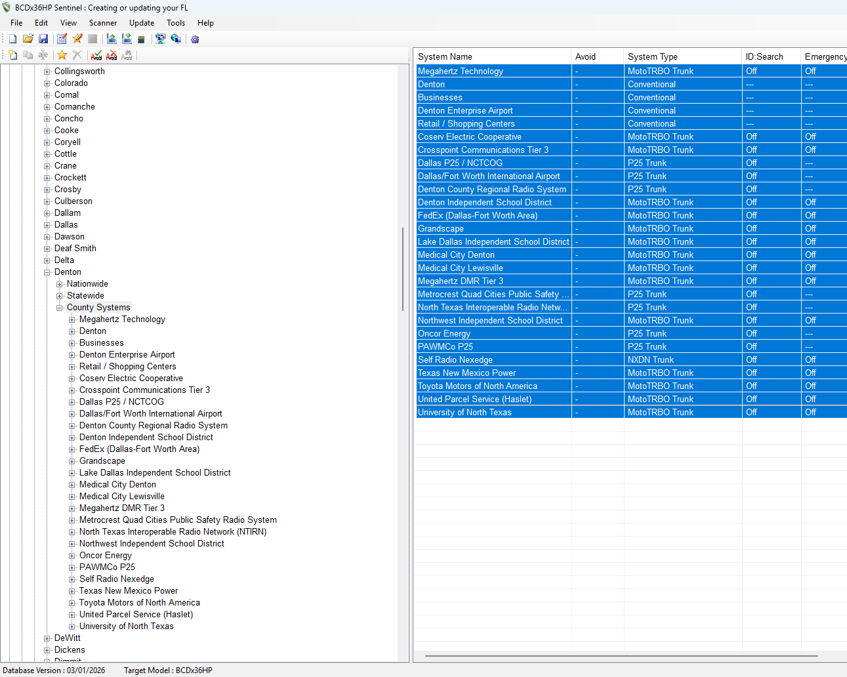847x677 pixels.
Task: Sort by Emergency column header
Action: click(824, 56)
